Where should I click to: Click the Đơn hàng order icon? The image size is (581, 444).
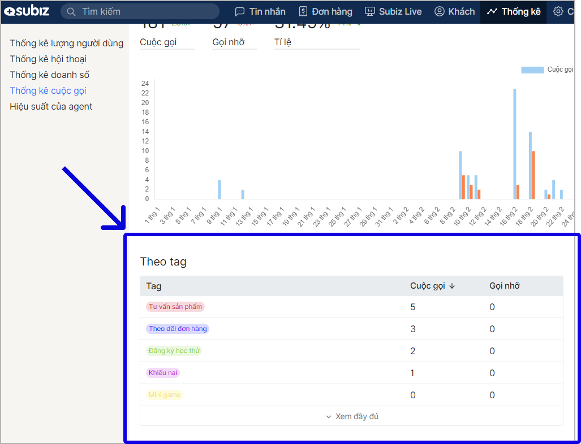[x=303, y=12]
